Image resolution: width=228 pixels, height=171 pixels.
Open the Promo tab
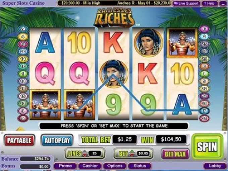point(65,166)
